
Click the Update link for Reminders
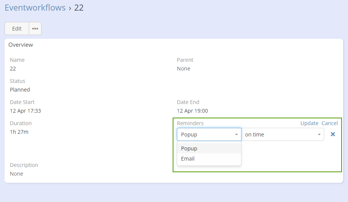point(309,123)
